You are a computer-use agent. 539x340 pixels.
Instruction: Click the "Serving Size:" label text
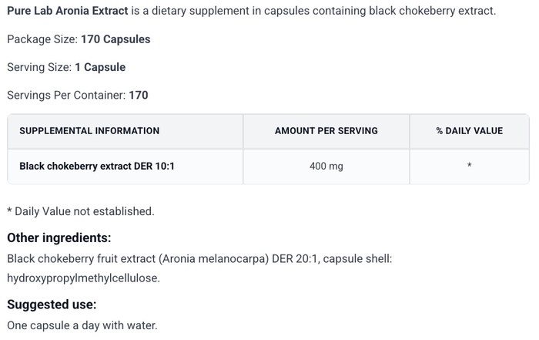click(39, 67)
